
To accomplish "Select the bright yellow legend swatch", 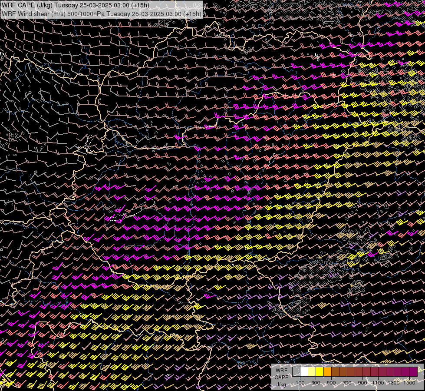I will [x=320, y=371].
